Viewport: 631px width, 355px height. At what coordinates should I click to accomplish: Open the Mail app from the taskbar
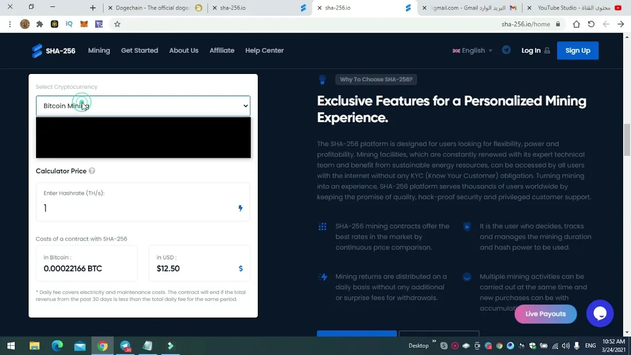coord(80,346)
